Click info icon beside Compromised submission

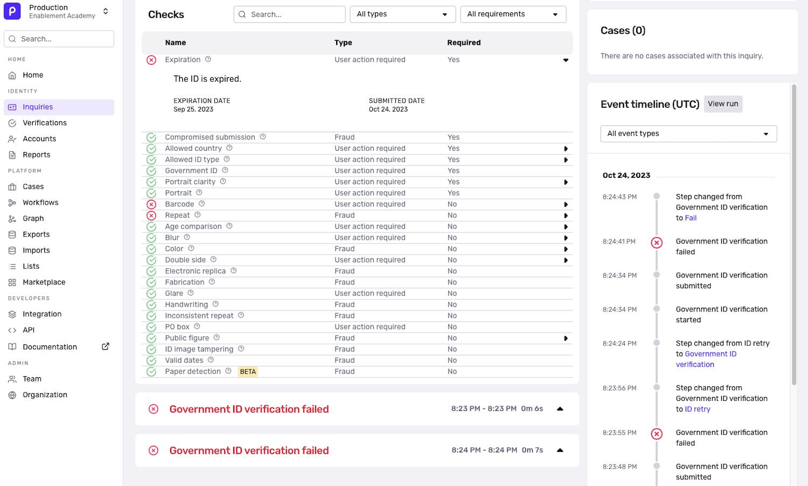click(x=263, y=137)
